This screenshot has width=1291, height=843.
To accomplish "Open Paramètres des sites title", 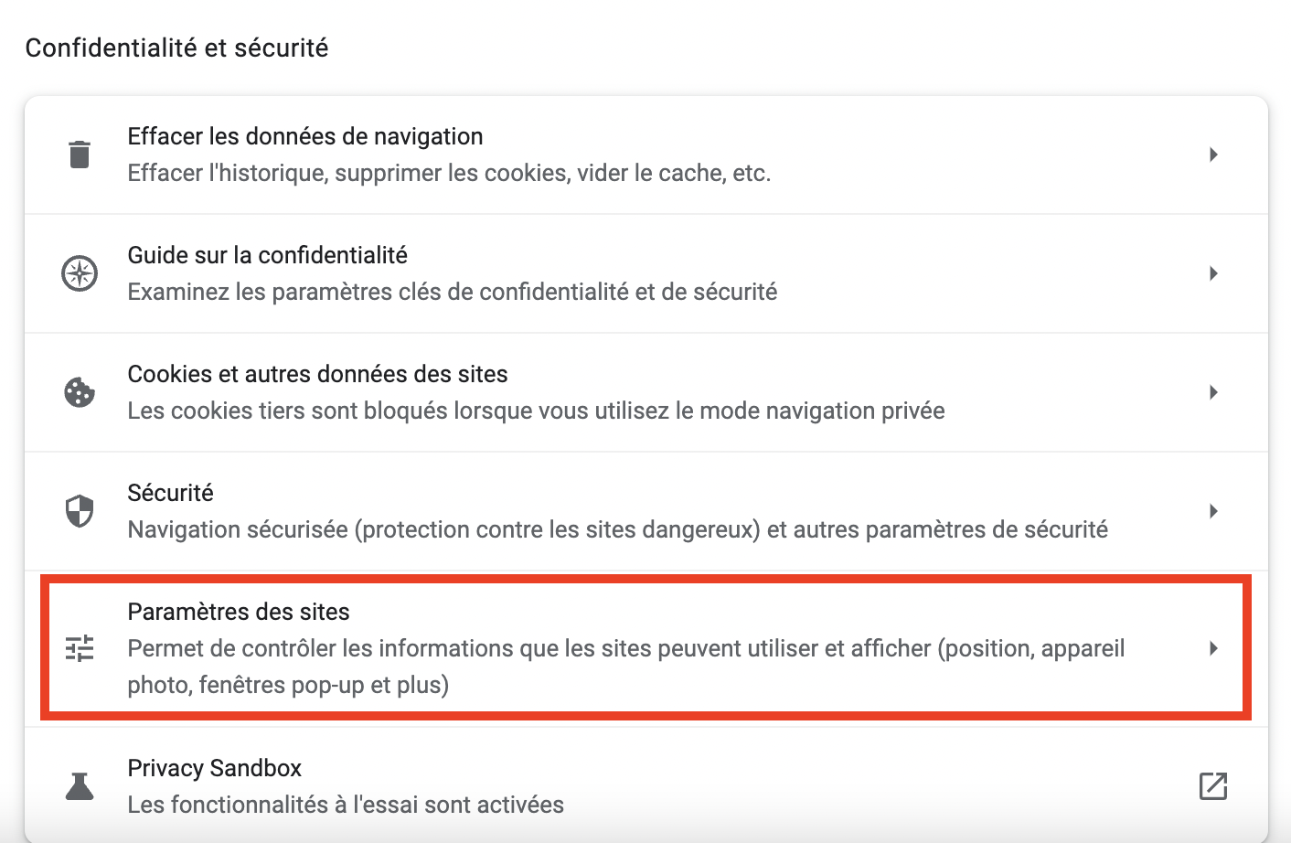I will [239, 612].
